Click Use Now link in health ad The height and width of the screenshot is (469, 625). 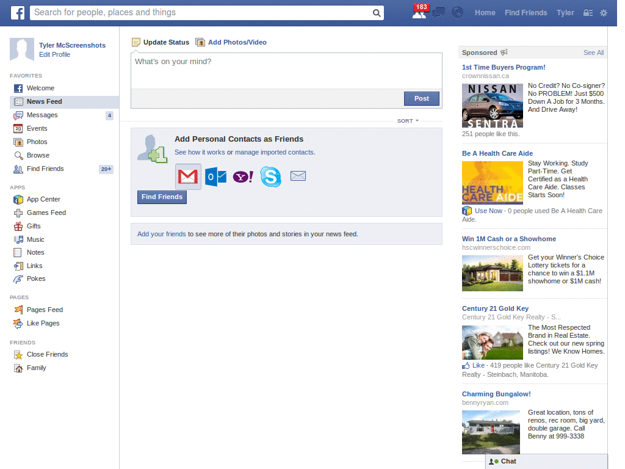coord(488,211)
